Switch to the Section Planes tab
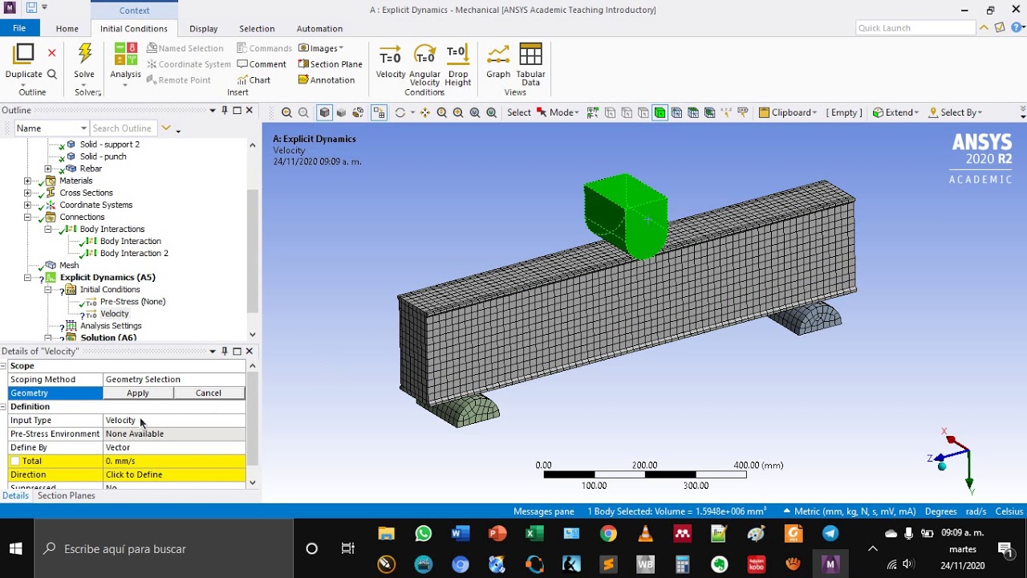1027x578 pixels. (x=66, y=495)
